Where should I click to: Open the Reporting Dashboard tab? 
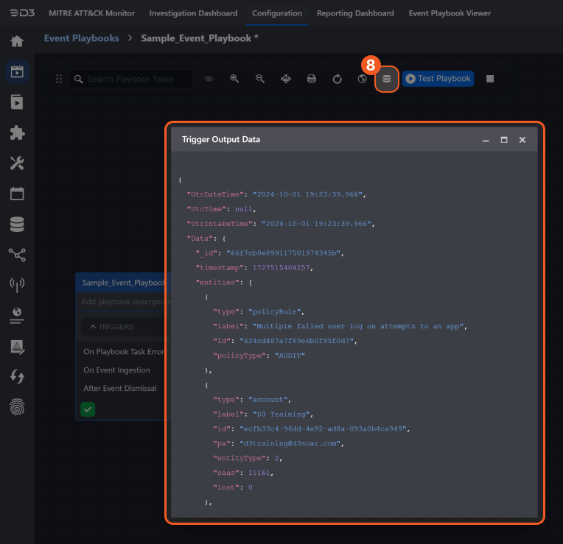point(355,13)
